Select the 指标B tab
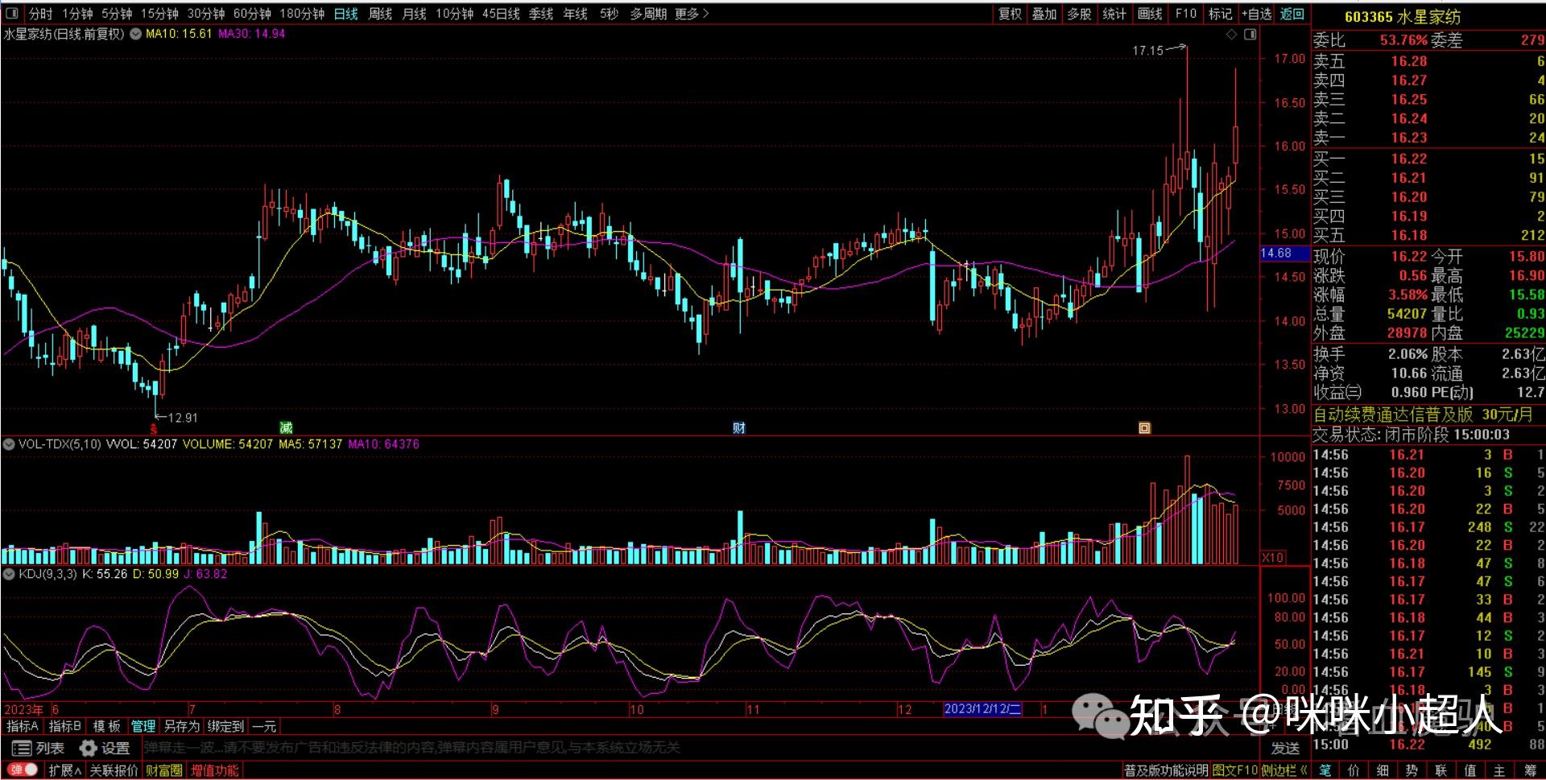 (64, 726)
